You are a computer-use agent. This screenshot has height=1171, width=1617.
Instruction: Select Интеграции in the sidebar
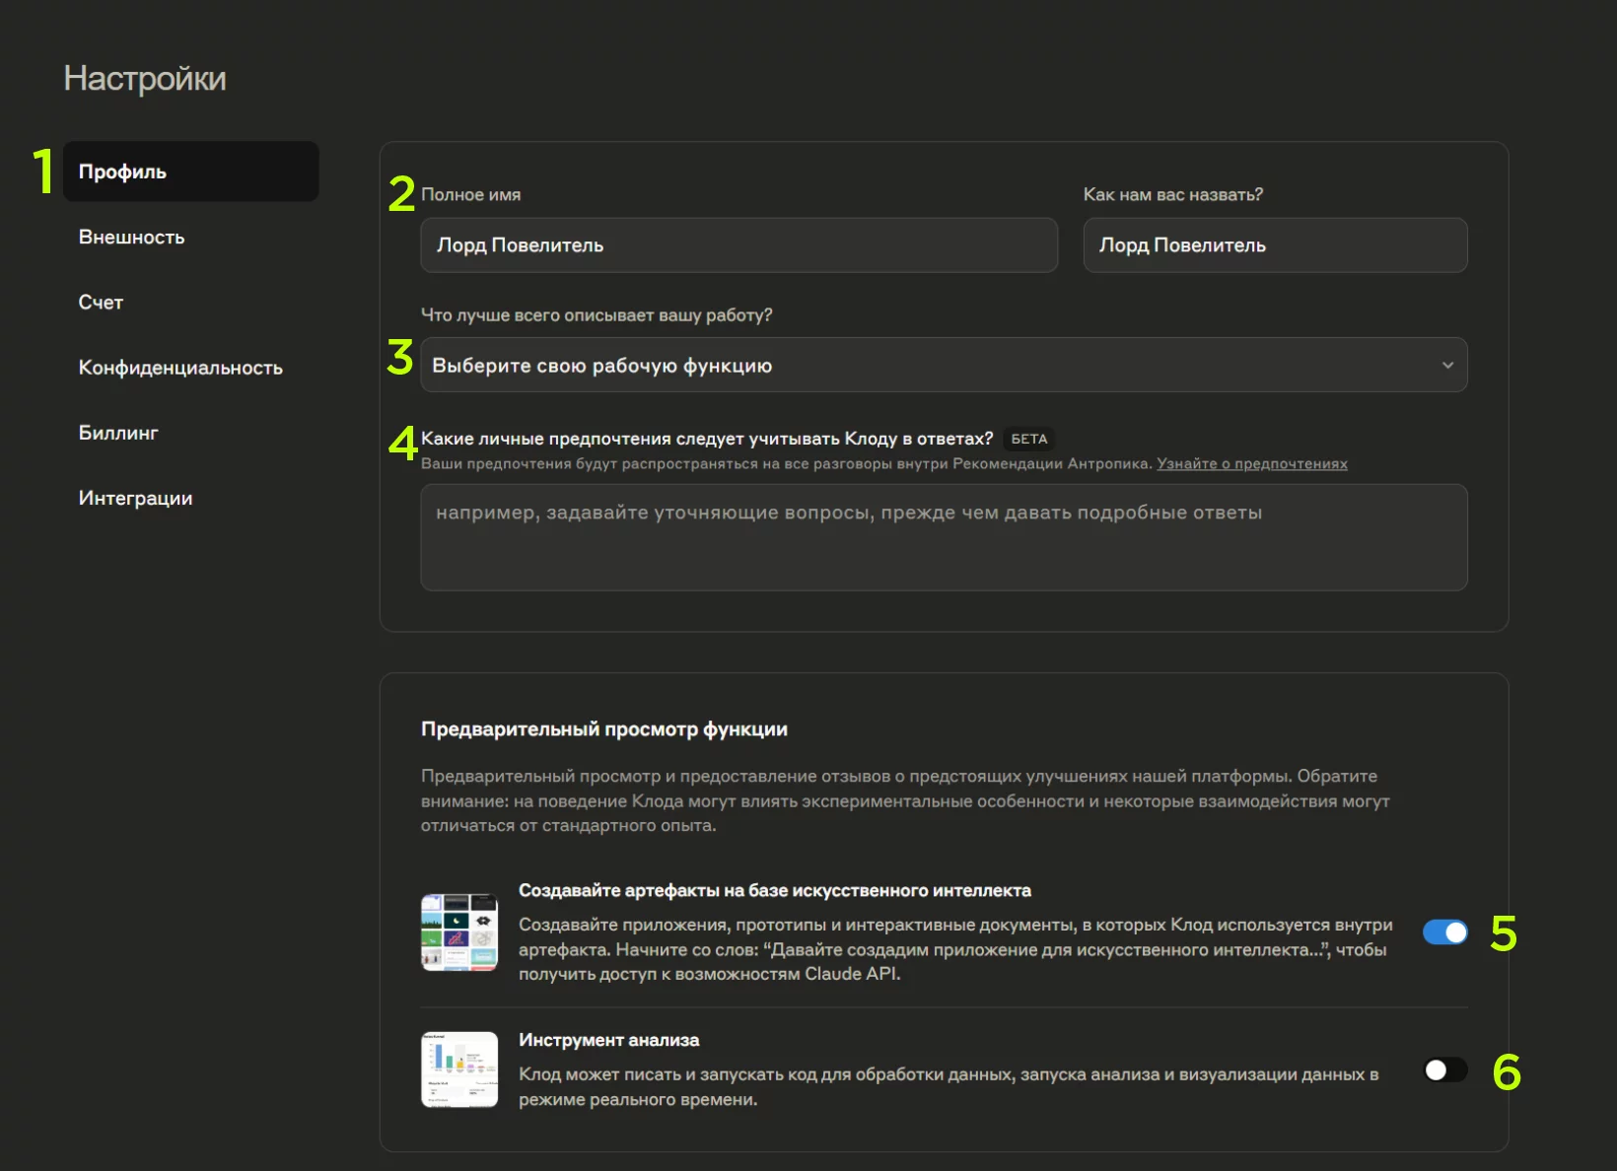(135, 498)
